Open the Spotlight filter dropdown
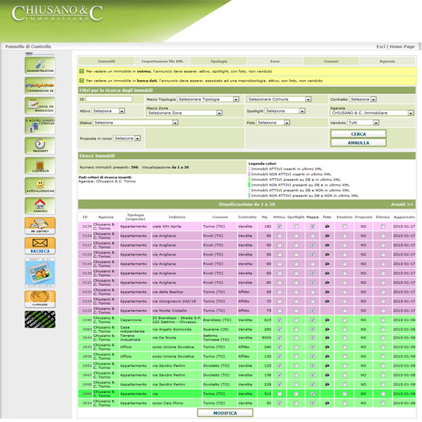Image resolution: width=422 pixels, height=422 pixels. click(x=285, y=111)
